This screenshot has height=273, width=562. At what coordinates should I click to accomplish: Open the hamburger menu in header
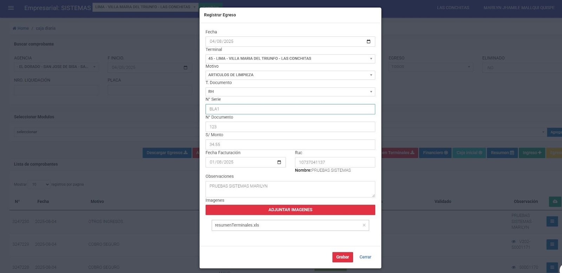point(11,8)
